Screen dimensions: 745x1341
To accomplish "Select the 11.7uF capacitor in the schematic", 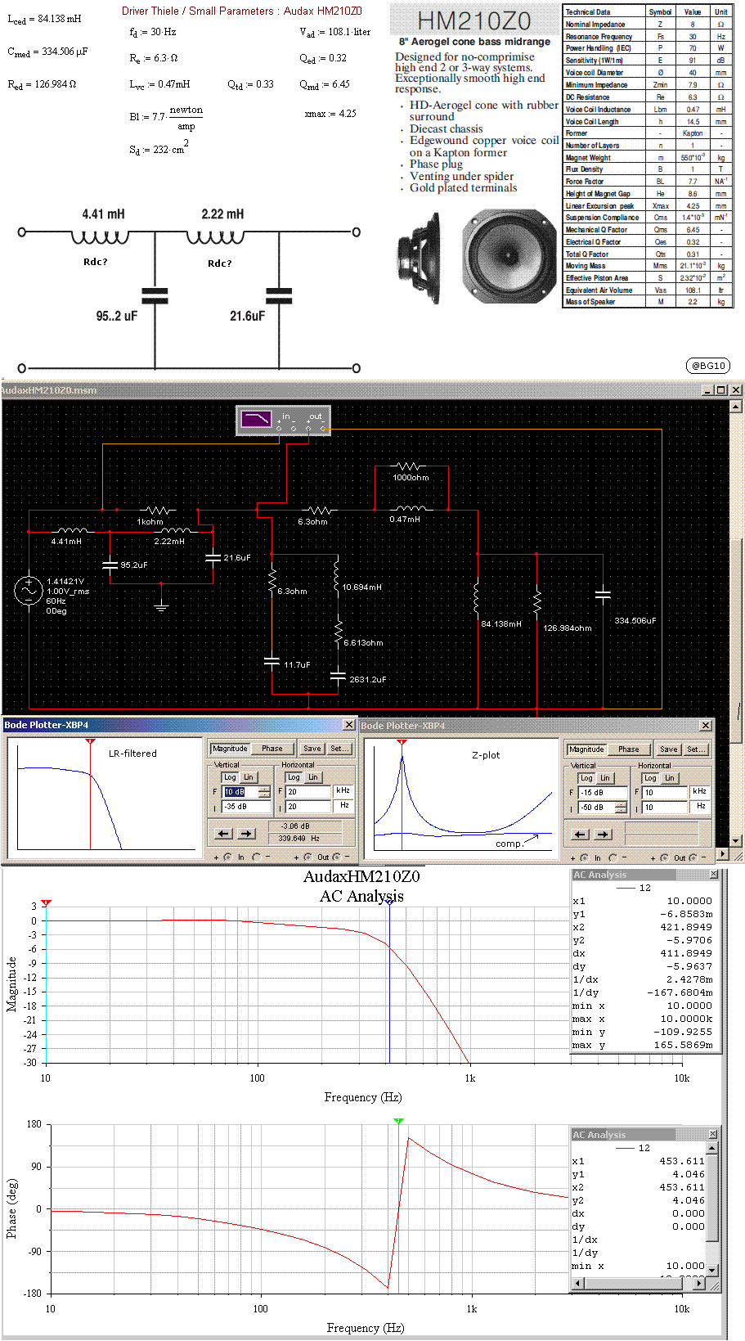I will point(272,662).
